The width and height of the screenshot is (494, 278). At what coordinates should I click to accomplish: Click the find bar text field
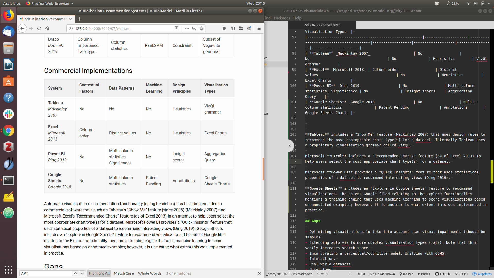point(46,273)
